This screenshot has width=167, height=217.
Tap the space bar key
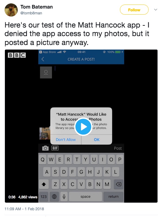[x=85, y=196]
